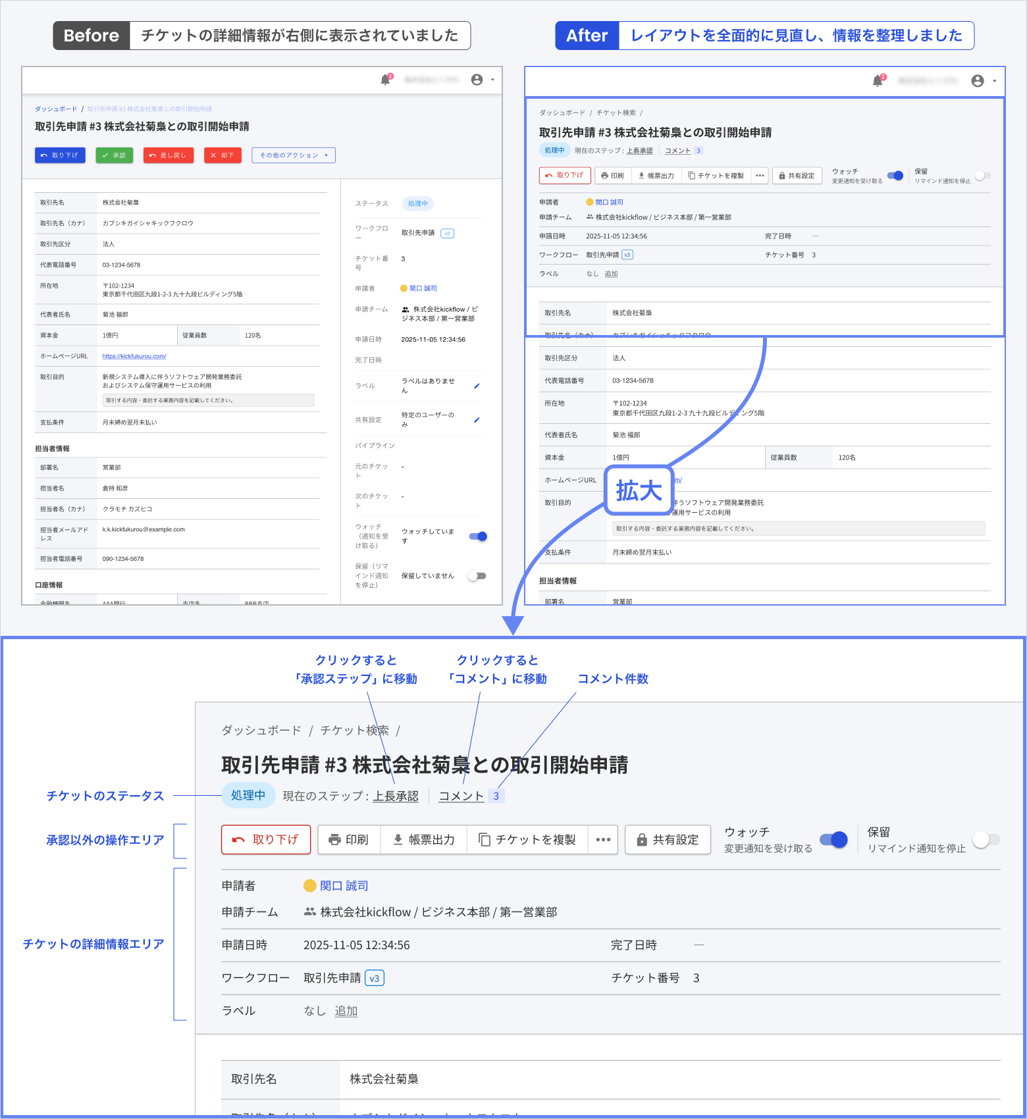
Task: Click blue 取り下げ button in Before panel
Action: pos(60,155)
